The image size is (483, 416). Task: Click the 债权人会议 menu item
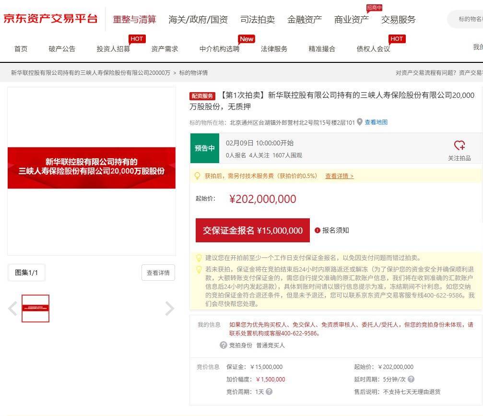tap(373, 49)
